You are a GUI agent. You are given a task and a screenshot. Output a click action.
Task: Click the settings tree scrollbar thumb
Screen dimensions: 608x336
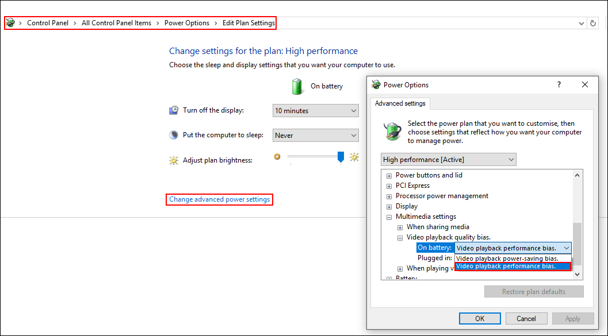(x=577, y=244)
